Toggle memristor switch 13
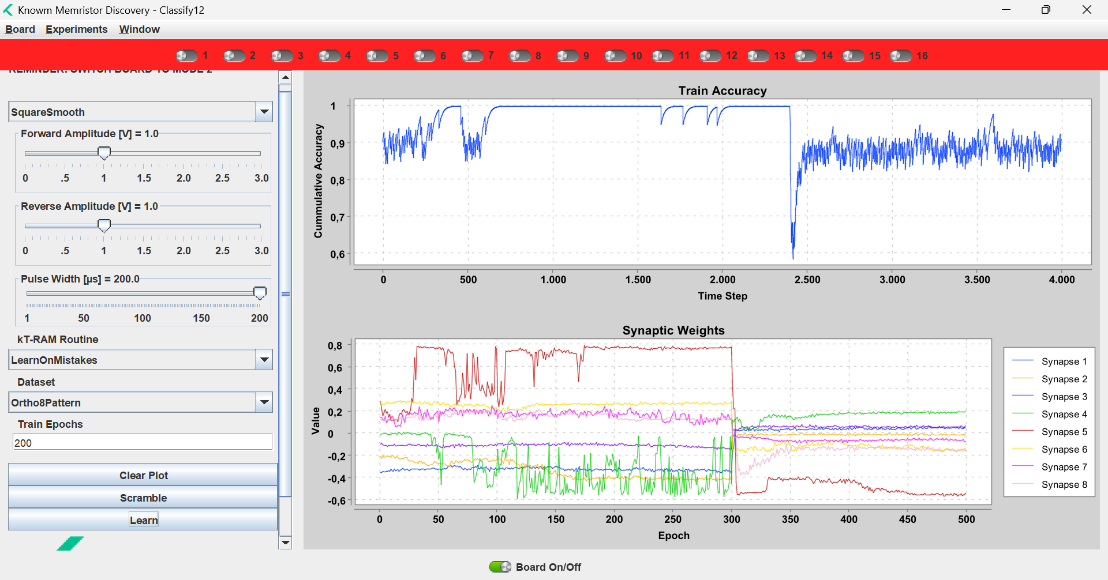 coord(758,55)
